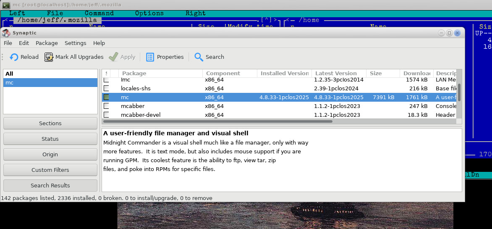Open the Settings menu
The image size is (492, 229).
(x=75, y=43)
